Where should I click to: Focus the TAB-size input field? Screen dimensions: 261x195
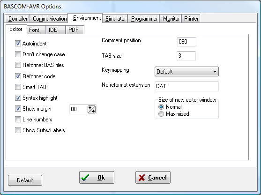point(186,56)
